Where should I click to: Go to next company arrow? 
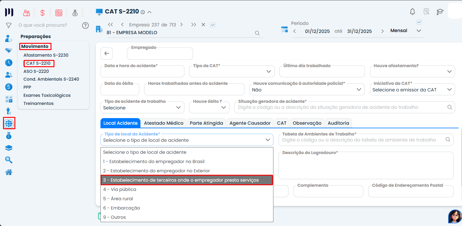[x=181, y=25]
